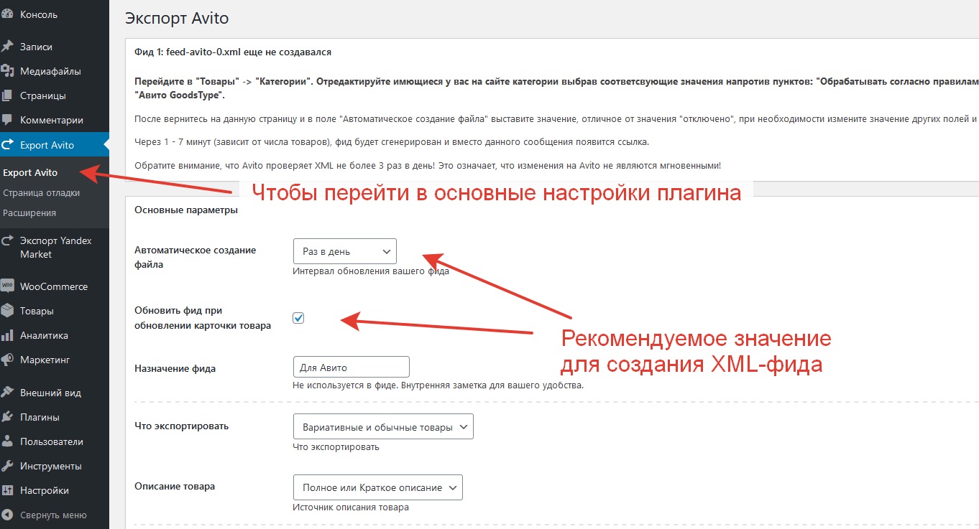Click the Для Авито feed purpose field

coord(351,368)
